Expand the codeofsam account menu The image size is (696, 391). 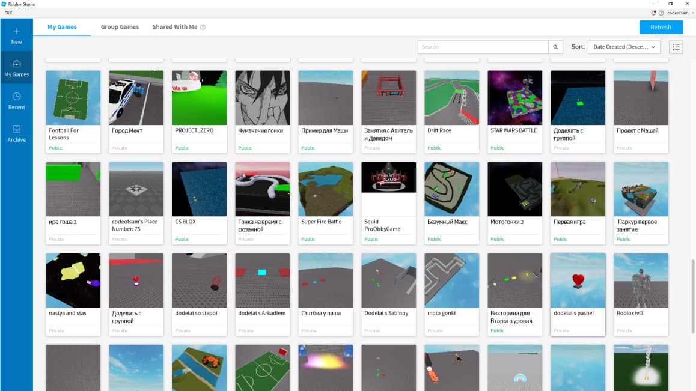pos(678,13)
